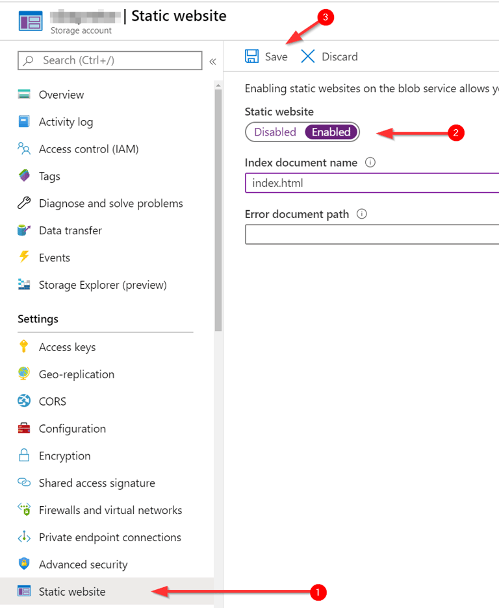The width and height of the screenshot is (499, 608).
Task: Go to Firewalls and virtual networks
Action: 110,510
